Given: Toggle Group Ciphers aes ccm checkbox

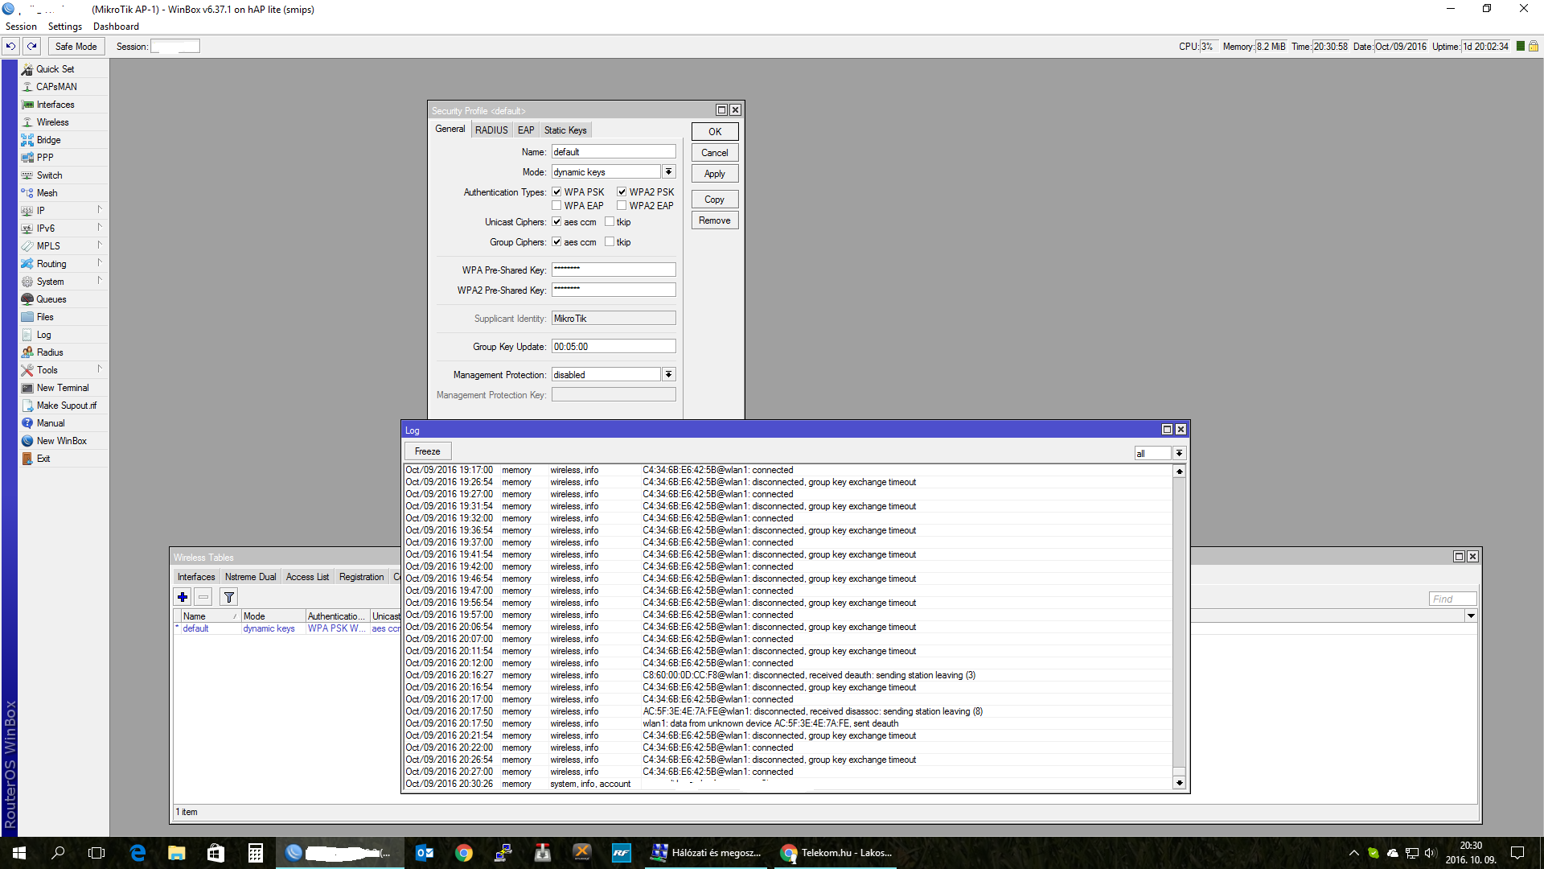Looking at the screenshot, I should click(556, 242).
